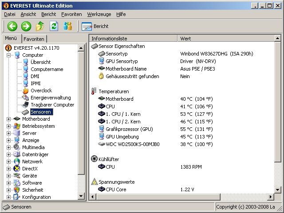Open the Datei menu
This screenshot has width=284, height=213.
(10, 14)
